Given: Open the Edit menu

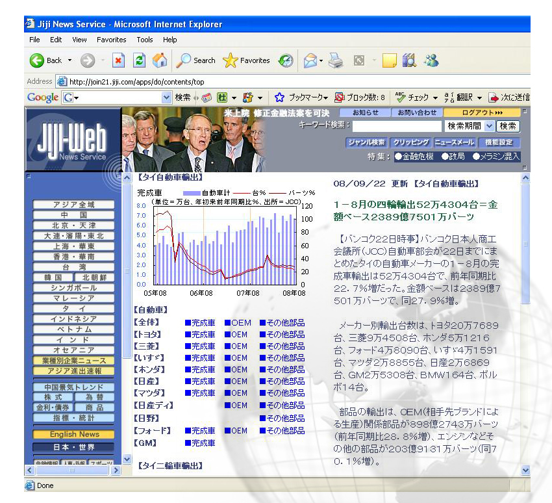Looking at the screenshot, I should [56, 40].
